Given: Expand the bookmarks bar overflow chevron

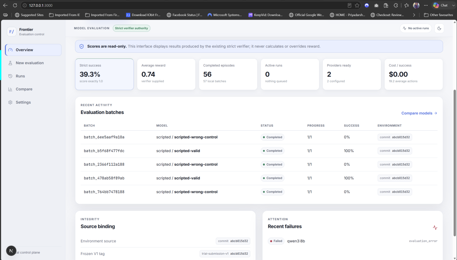Looking at the screenshot, I should [x=414, y=15].
